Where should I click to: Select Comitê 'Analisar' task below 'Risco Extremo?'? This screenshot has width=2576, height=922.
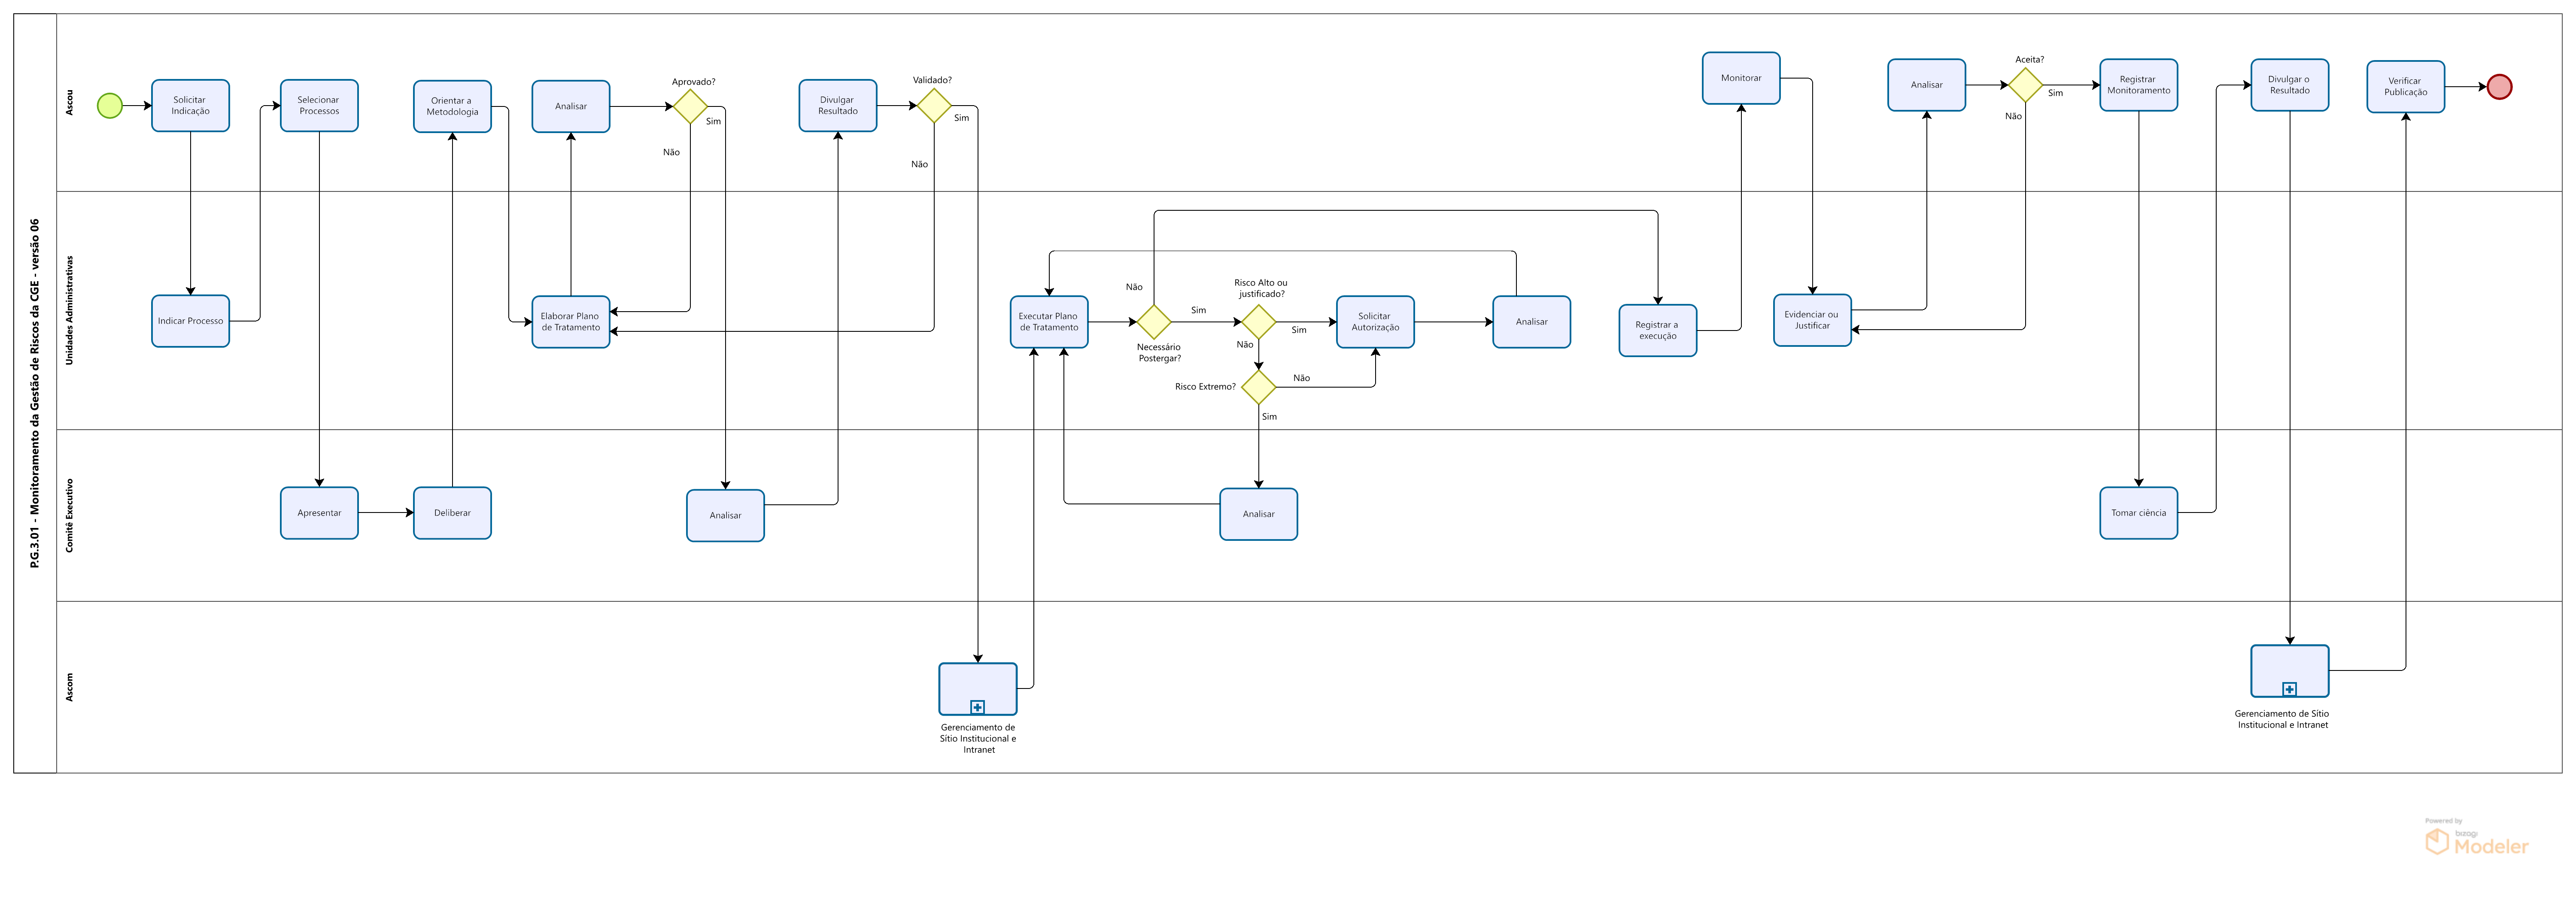pos(1259,514)
